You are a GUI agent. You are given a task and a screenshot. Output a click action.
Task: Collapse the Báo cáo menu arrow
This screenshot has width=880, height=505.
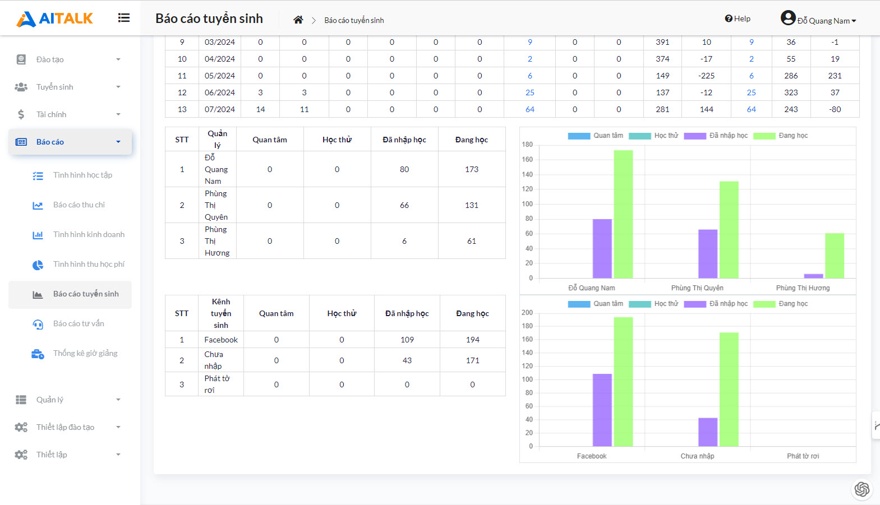118,142
